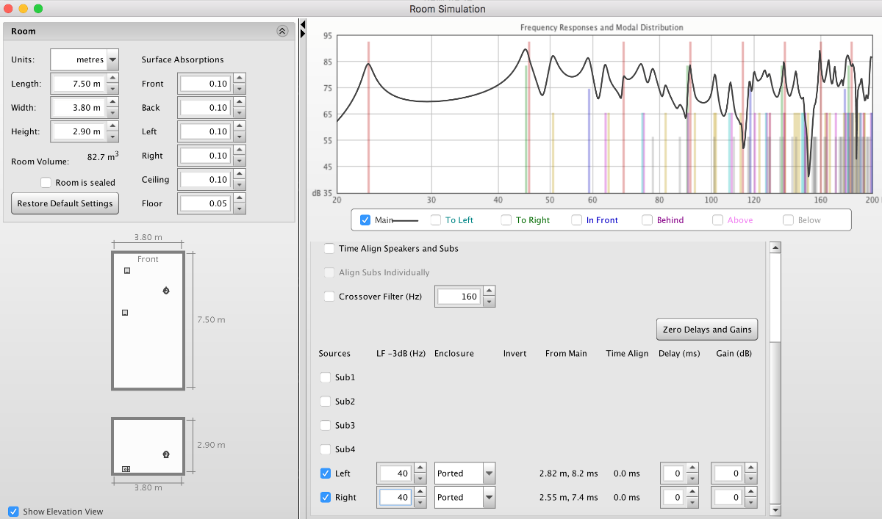Click the speaker icon in the elevation view
882x519 pixels.
pyautogui.click(x=126, y=468)
